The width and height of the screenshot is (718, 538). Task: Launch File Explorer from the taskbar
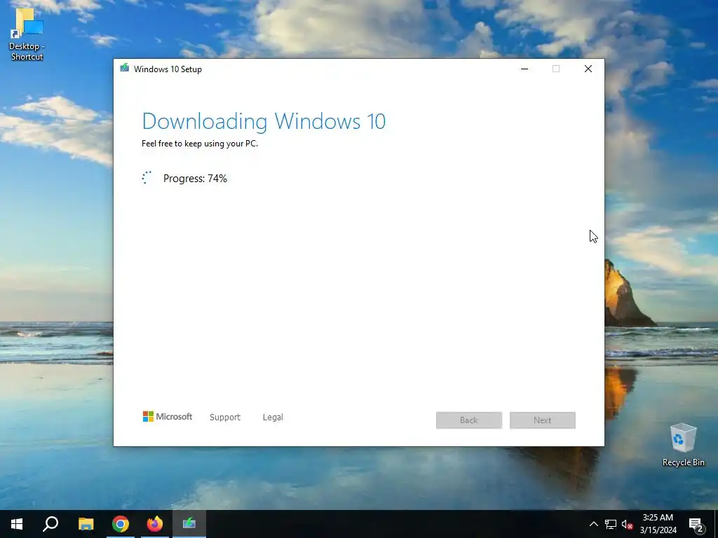coord(86,524)
